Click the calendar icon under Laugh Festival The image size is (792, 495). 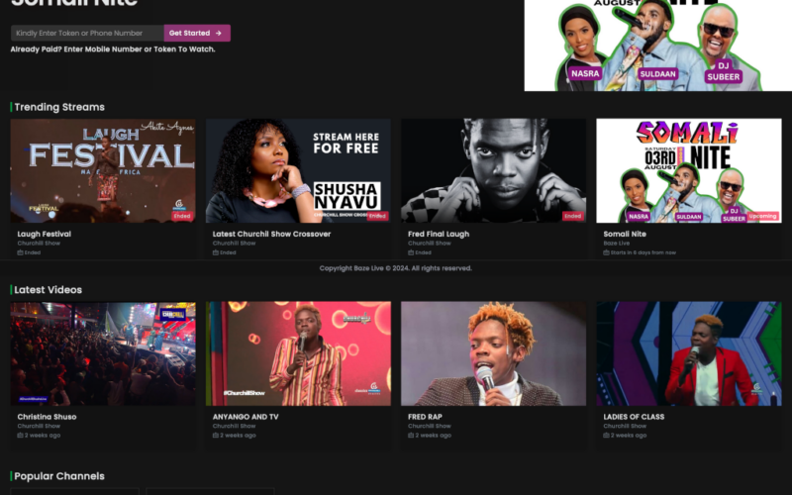tap(20, 252)
